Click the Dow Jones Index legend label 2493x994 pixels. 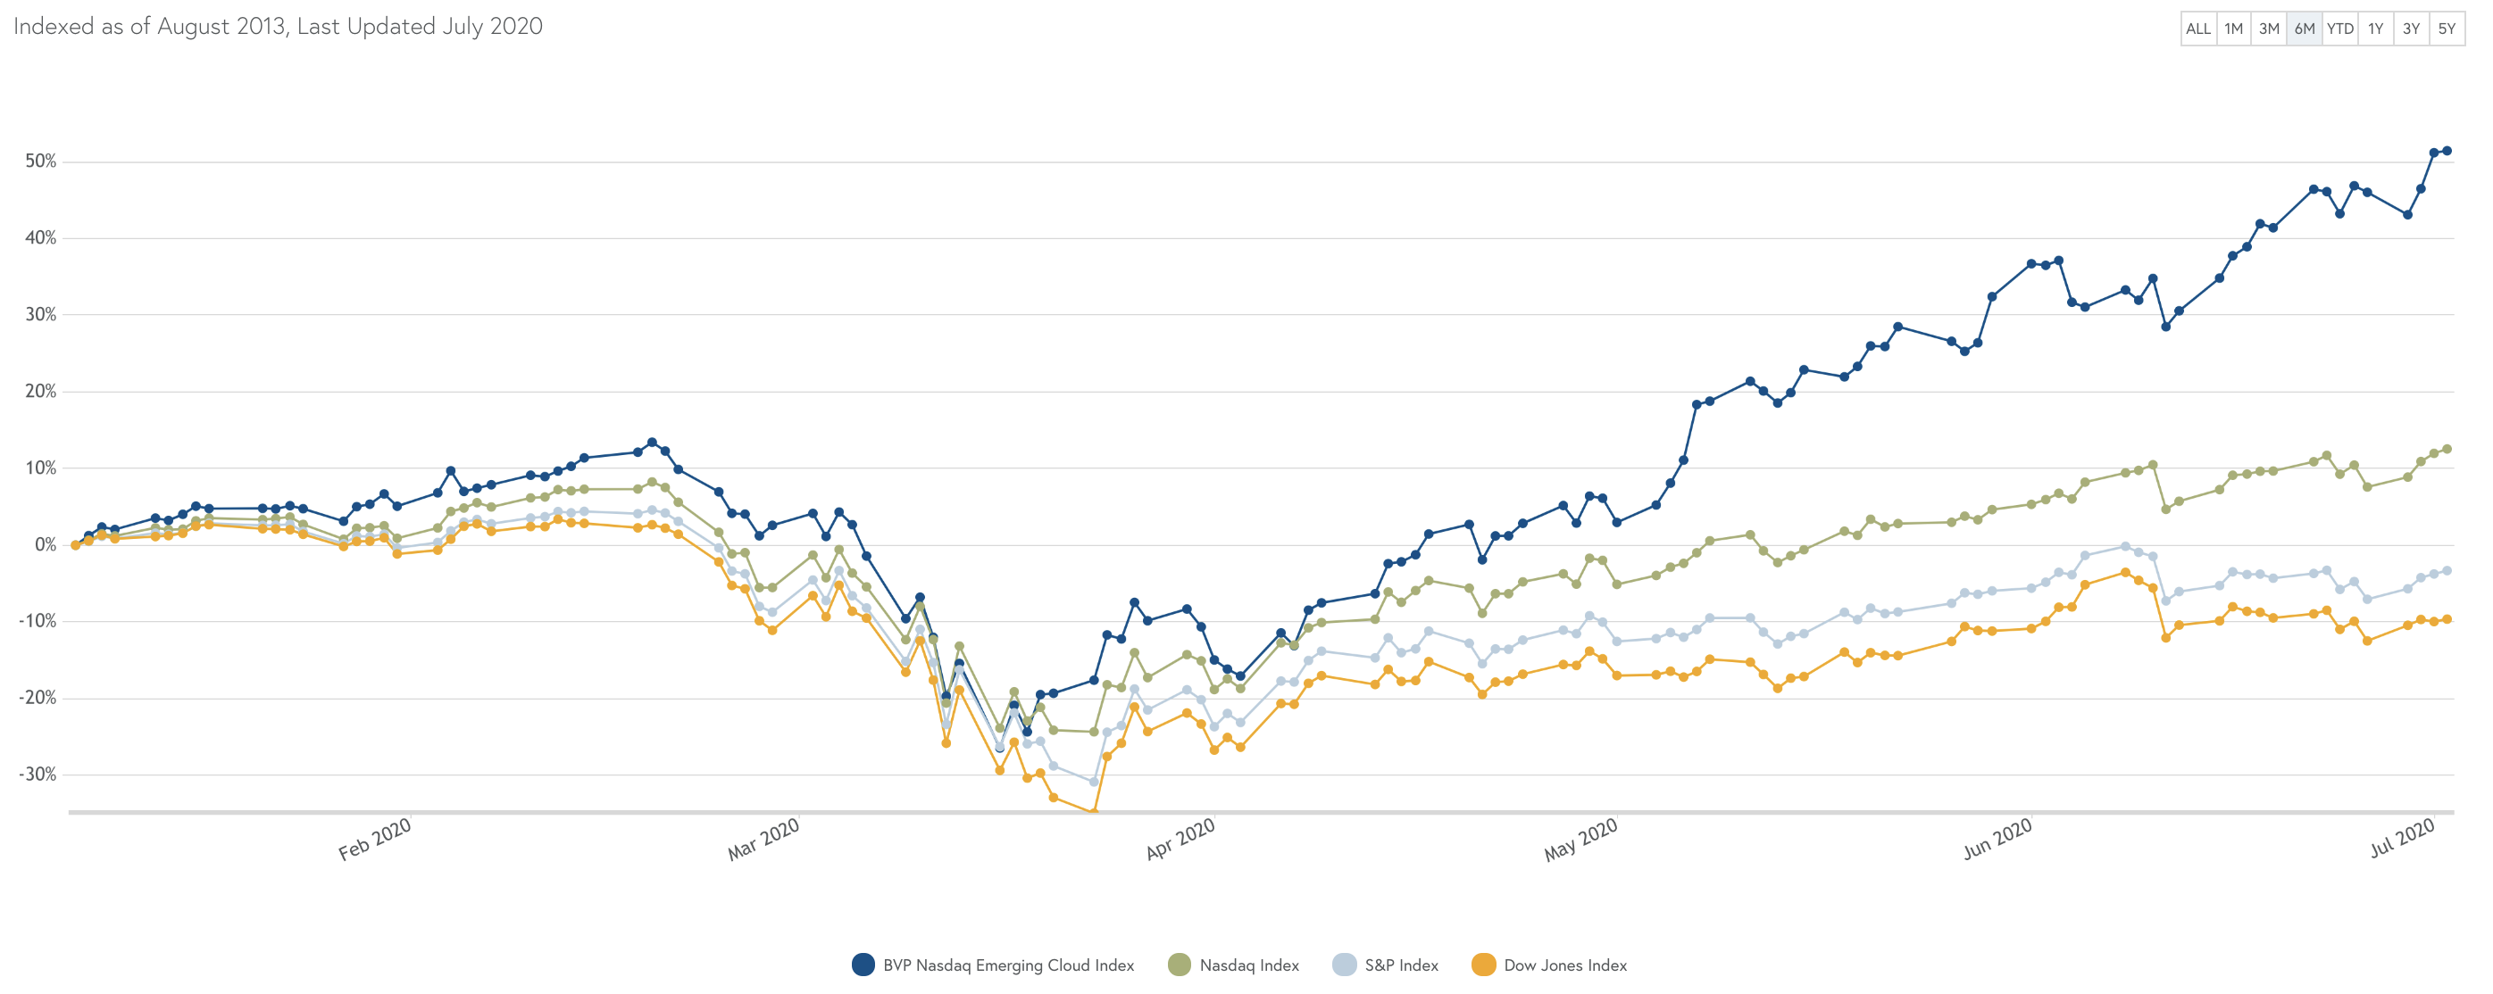pos(1565,965)
